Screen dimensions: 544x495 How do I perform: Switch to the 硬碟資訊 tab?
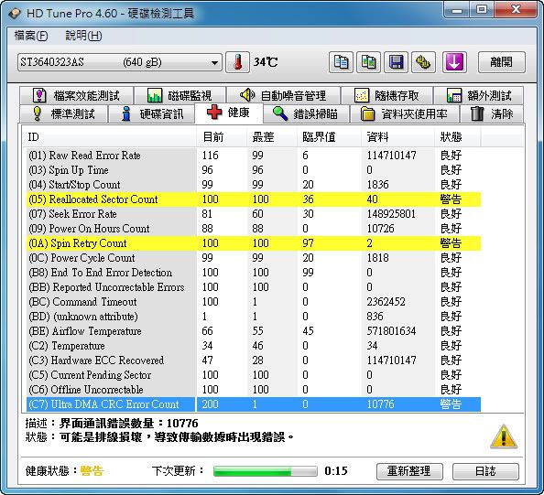152,113
